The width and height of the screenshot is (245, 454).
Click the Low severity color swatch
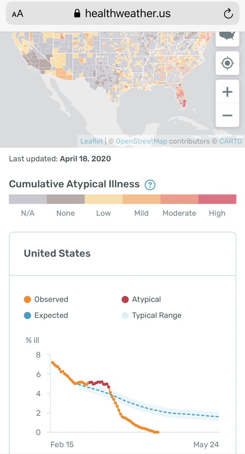(x=104, y=199)
